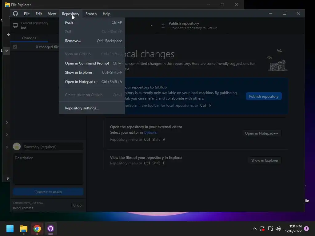Open the notification badge showing 3

coord(306,229)
